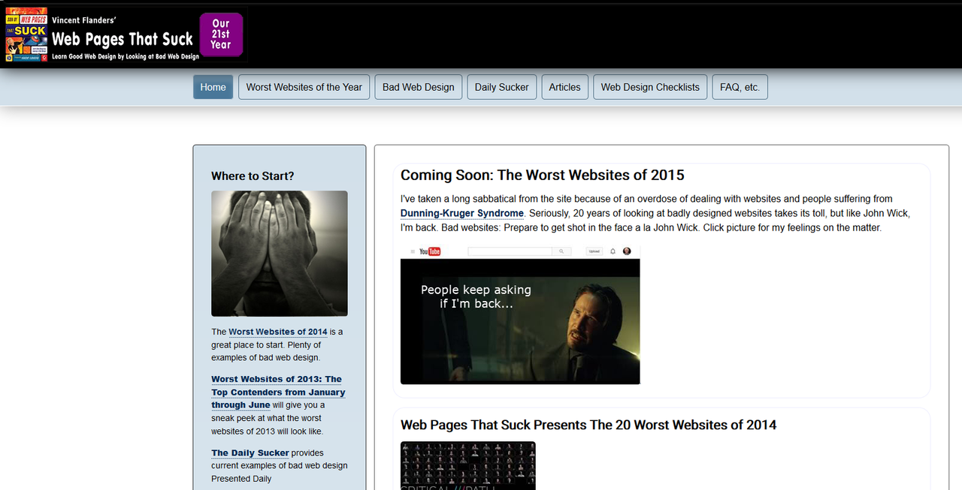Screen dimensions: 962x490
Task: Open the Worst Websites of 2014 sidebar link
Action: [277, 332]
